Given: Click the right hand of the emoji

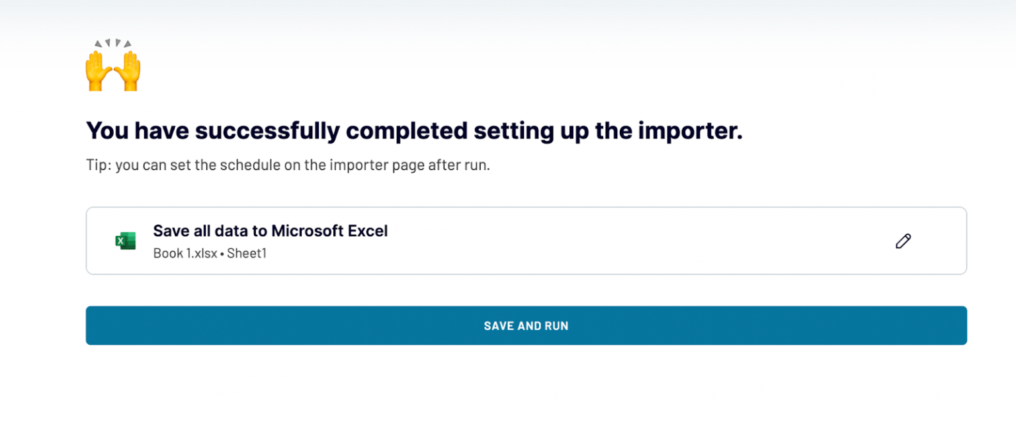Looking at the screenshot, I should (x=128, y=70).
